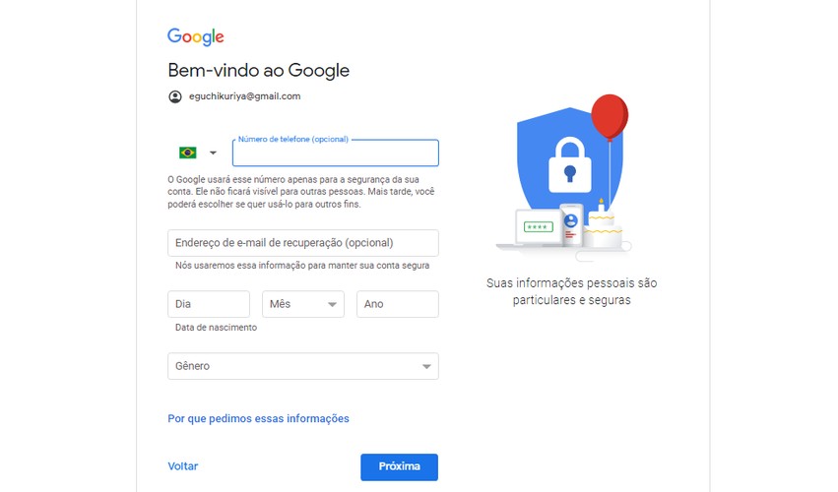Click the Dia birth day field

[x=209, y=304]
